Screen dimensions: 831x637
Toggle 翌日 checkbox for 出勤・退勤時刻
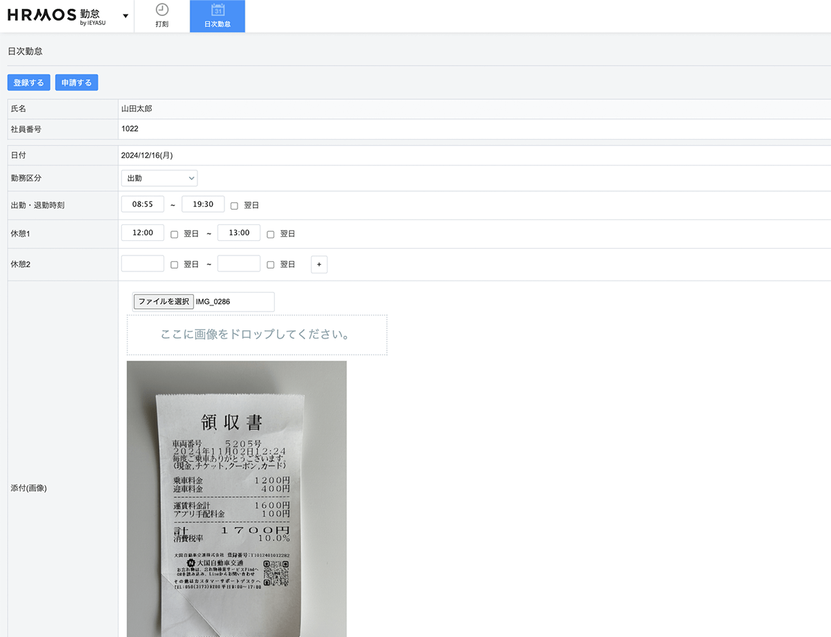234,206
